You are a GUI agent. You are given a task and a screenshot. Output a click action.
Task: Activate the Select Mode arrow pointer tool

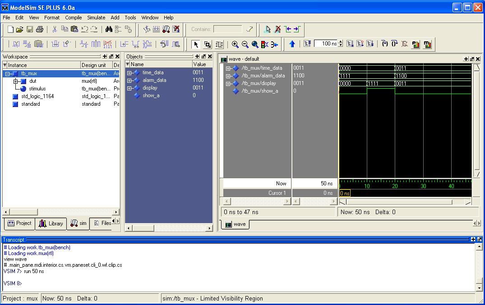195,45
